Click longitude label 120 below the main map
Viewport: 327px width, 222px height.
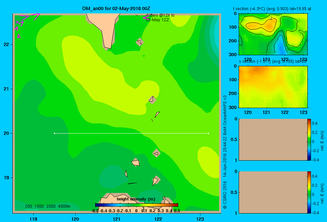click(x=75, y=219)
